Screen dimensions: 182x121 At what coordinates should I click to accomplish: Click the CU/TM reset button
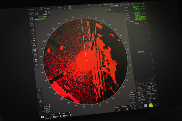pos(35,50)
